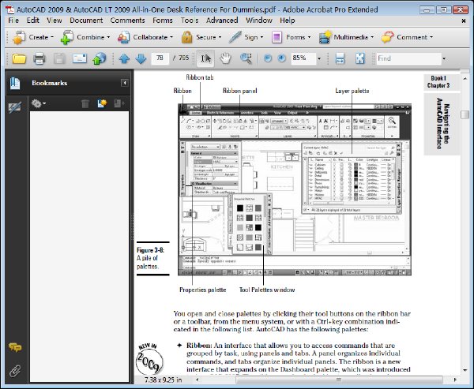Close the document with the x
Image resolution: width=474 pixels, height=389 pixels.
(464, 21)
